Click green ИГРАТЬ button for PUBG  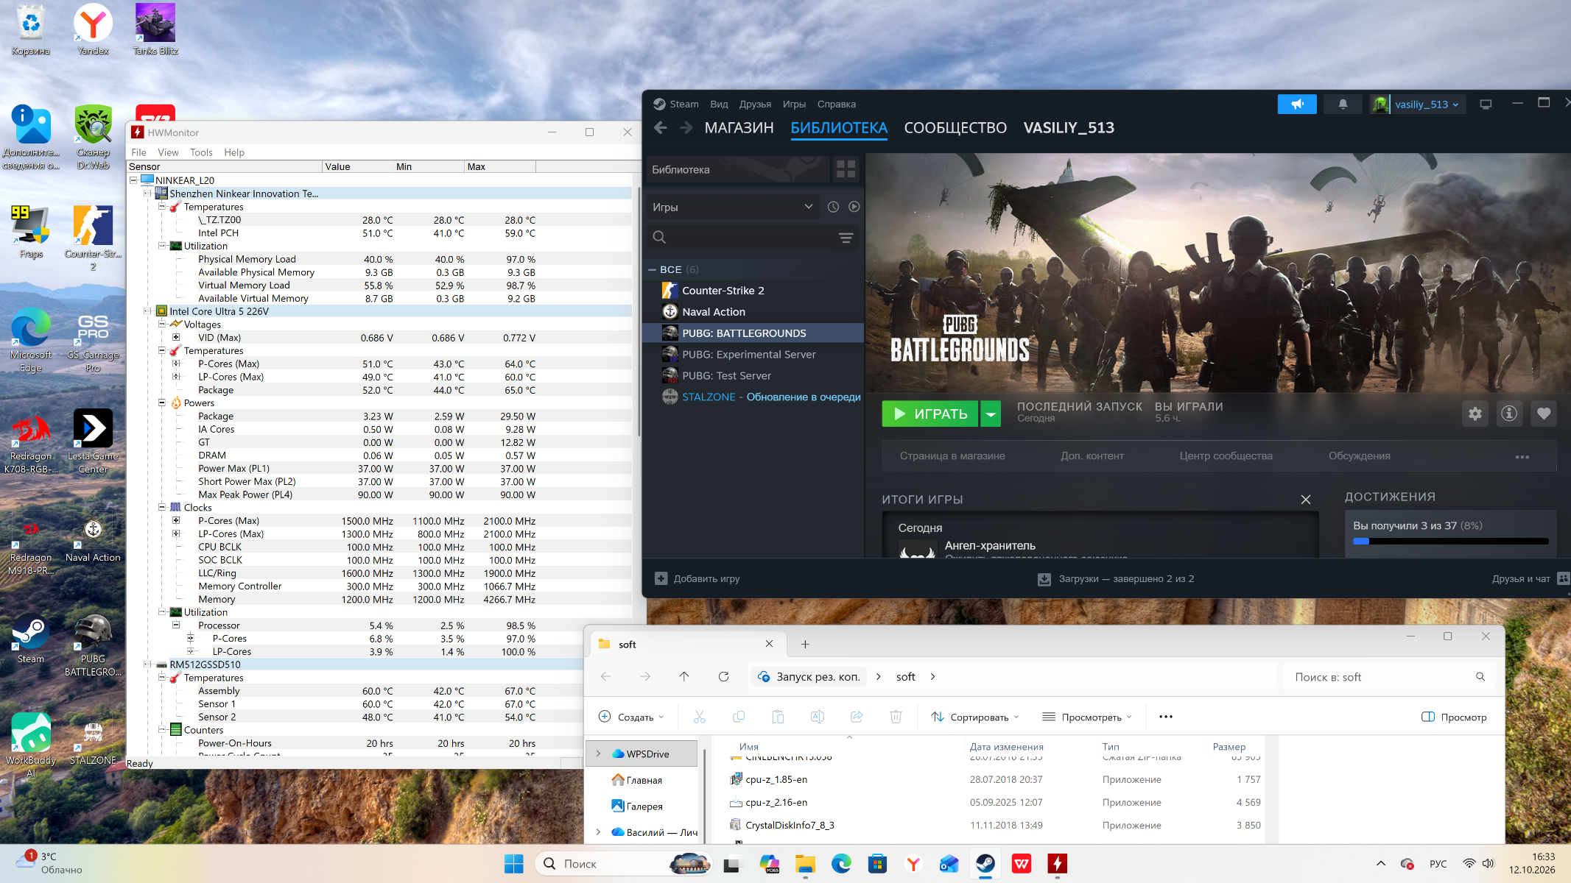(x=930, y=414)
